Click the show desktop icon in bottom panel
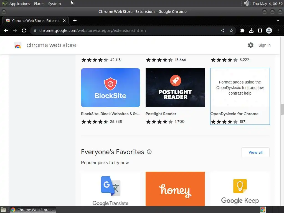Viewport: 284px width, 213px height. coord(3,210)
